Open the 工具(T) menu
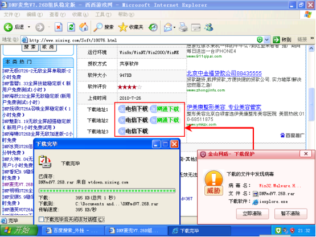This screenshot has height=237, width=316. coord(103,14)
